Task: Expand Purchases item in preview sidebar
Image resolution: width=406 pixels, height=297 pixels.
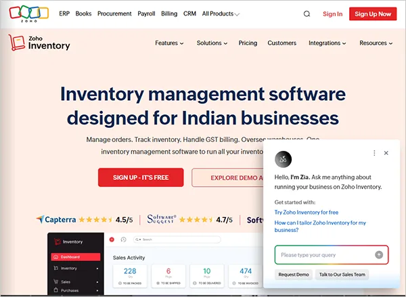Action: point(76,290)
